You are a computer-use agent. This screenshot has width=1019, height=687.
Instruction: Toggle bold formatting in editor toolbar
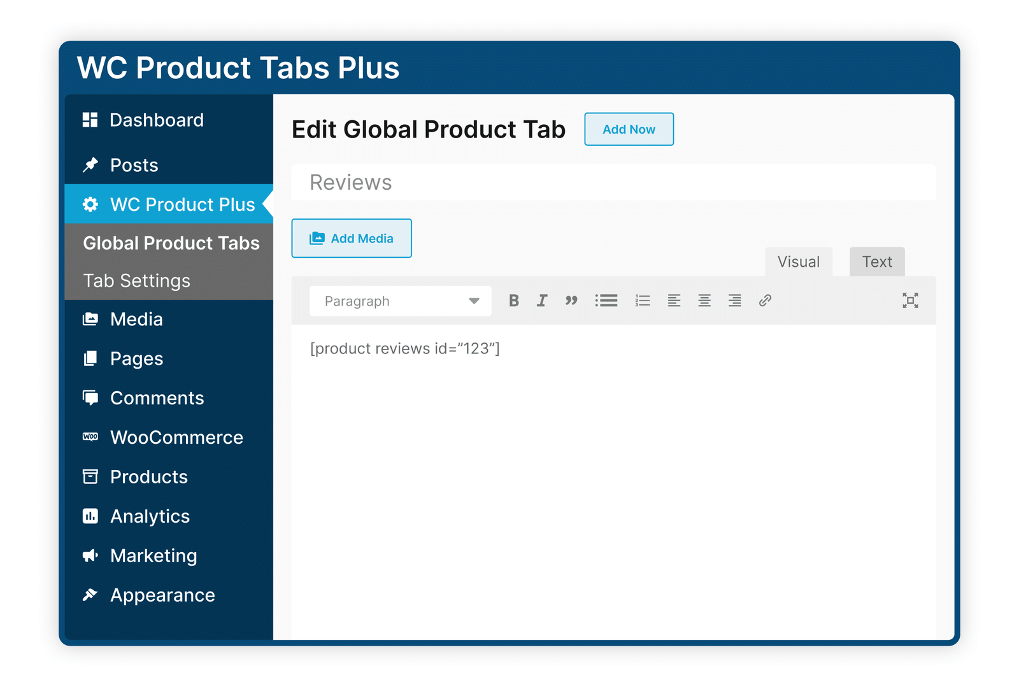[x=514, y=301]
